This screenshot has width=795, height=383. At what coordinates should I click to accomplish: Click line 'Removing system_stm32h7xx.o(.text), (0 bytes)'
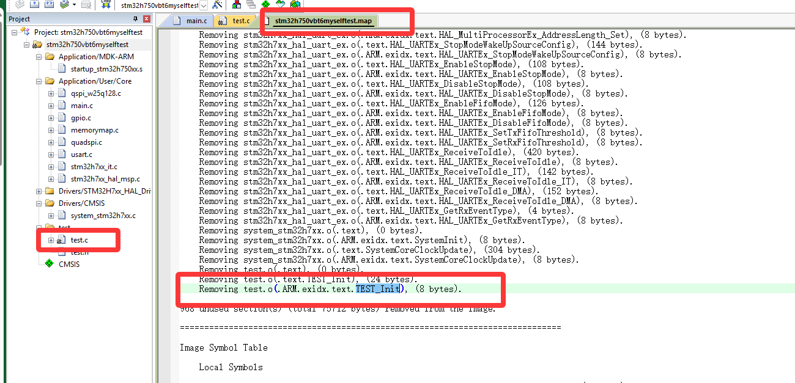click(311, 230)
